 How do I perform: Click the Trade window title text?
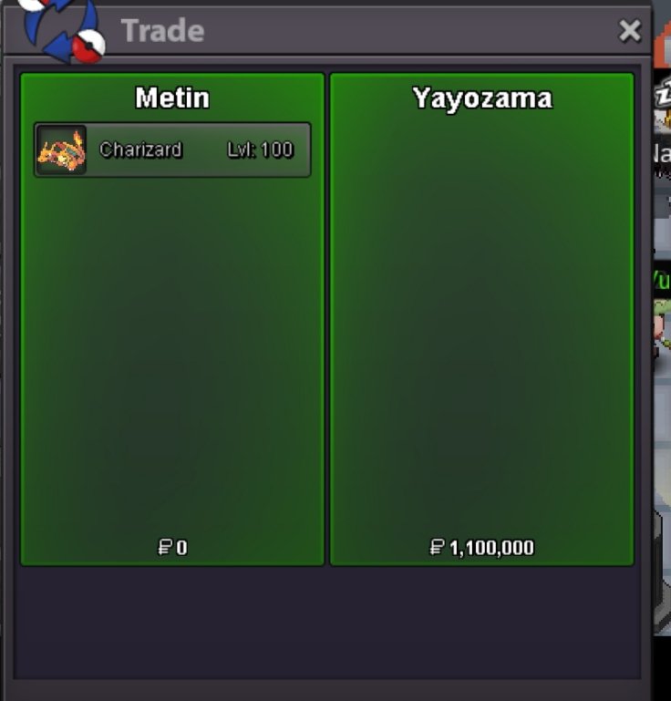point(162,31)
